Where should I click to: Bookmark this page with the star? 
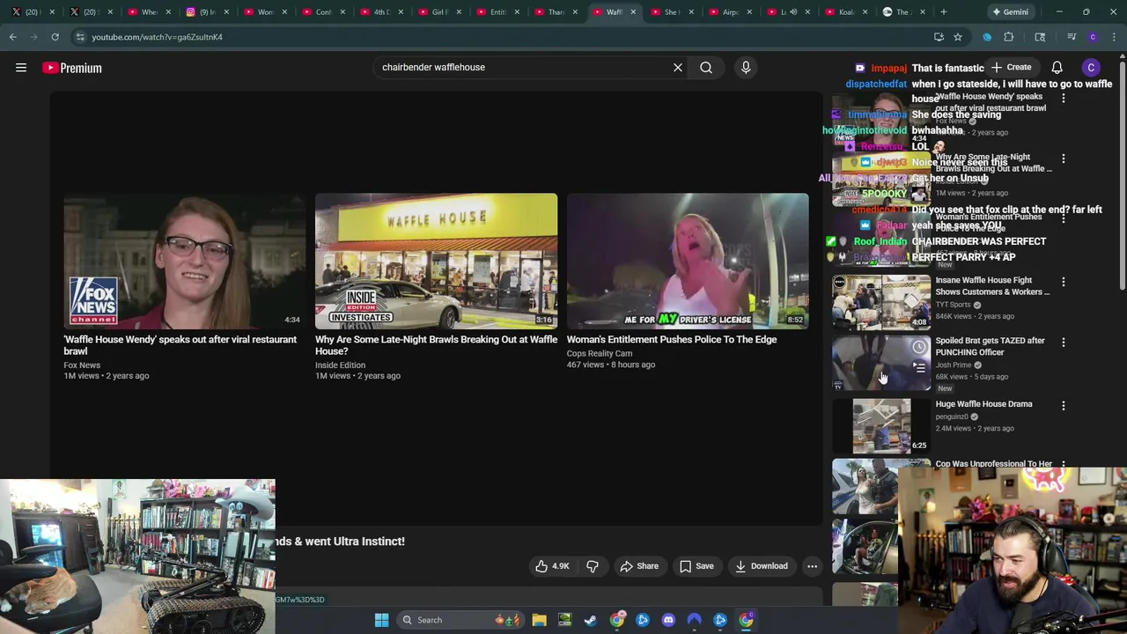pyautogui.click(x=958, y=37)
